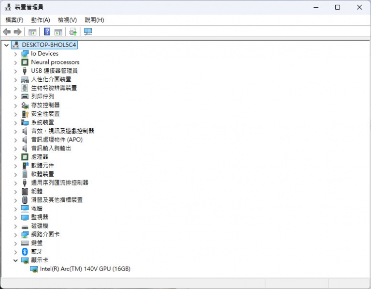This screenshot has height=289, width=371.
Task: Select Intel(R) Arc(TM) 140V GPU (16GB)
Action: (85, 269)
